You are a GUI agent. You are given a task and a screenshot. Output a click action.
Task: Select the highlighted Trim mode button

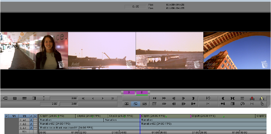(x=136, y=104)
